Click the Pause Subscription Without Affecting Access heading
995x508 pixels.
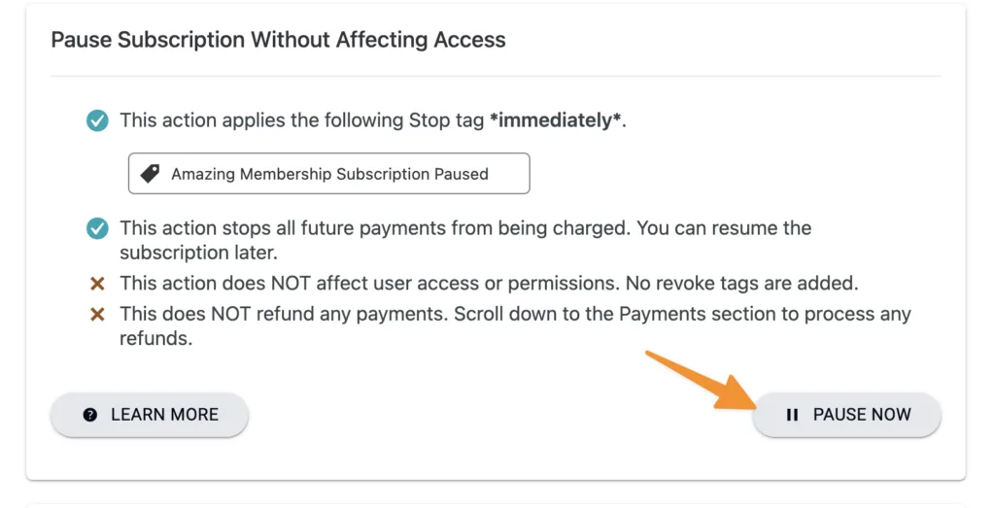[278, 40]
